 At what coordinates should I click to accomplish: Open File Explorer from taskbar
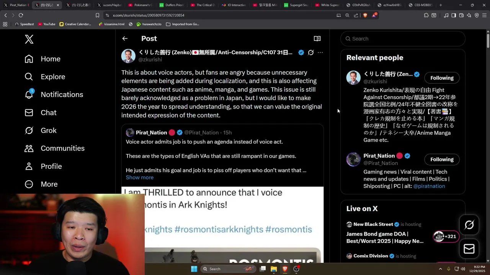pyautogui.click(x=274, y=269)
